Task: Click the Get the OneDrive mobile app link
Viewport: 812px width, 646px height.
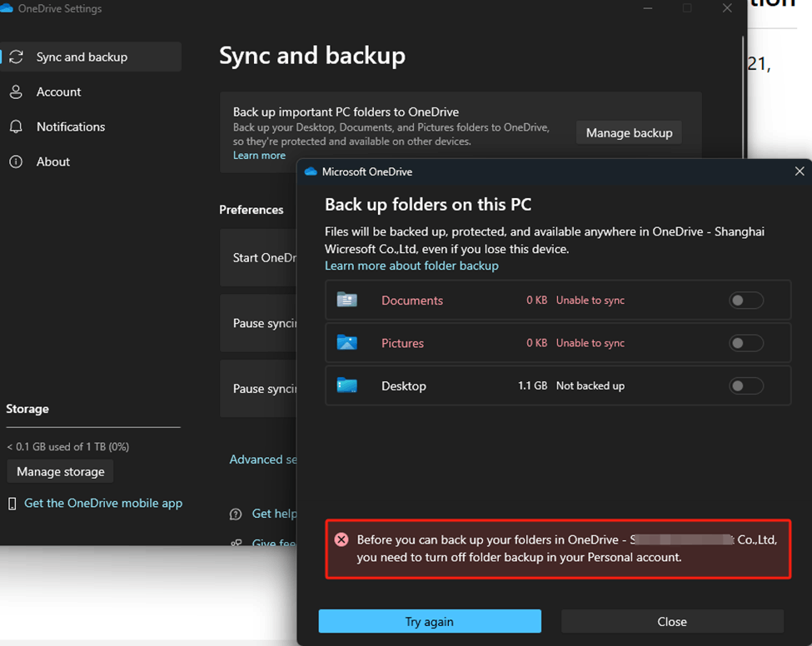Action: click(x=102, y=503)
